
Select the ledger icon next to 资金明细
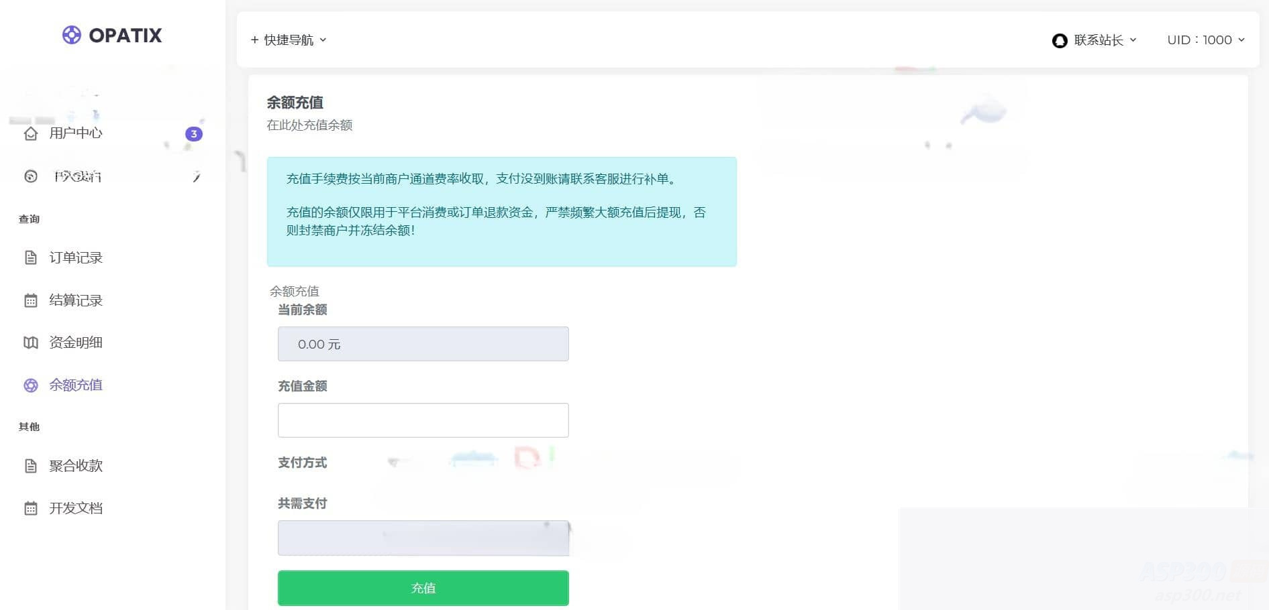point(31,342)
